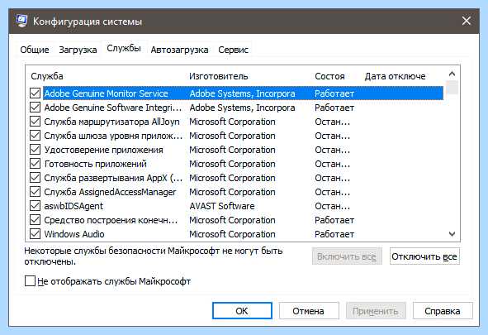Open the Загрузка tab

(78, 50)
